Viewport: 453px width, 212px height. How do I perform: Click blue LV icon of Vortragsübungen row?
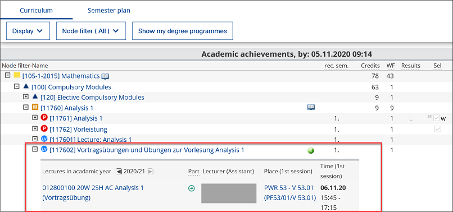44,149
